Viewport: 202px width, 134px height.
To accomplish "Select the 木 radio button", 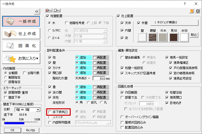I will [x=49, y=23].
